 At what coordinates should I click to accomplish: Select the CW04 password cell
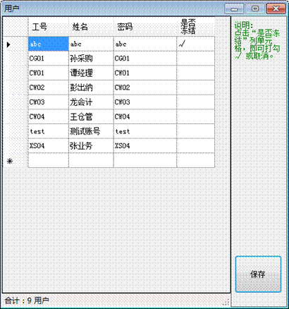tap(145, 117)
